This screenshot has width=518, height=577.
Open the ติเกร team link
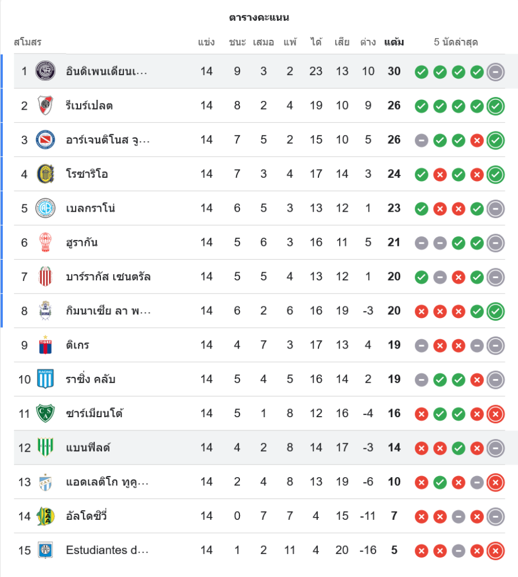(77, 345)
